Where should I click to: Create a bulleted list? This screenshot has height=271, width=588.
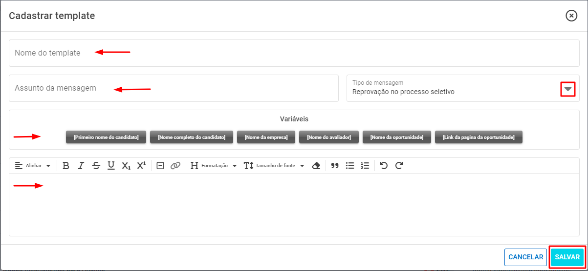[x=350, y=166]
